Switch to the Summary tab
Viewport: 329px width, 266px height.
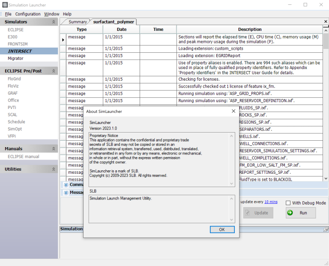point(78,22)
